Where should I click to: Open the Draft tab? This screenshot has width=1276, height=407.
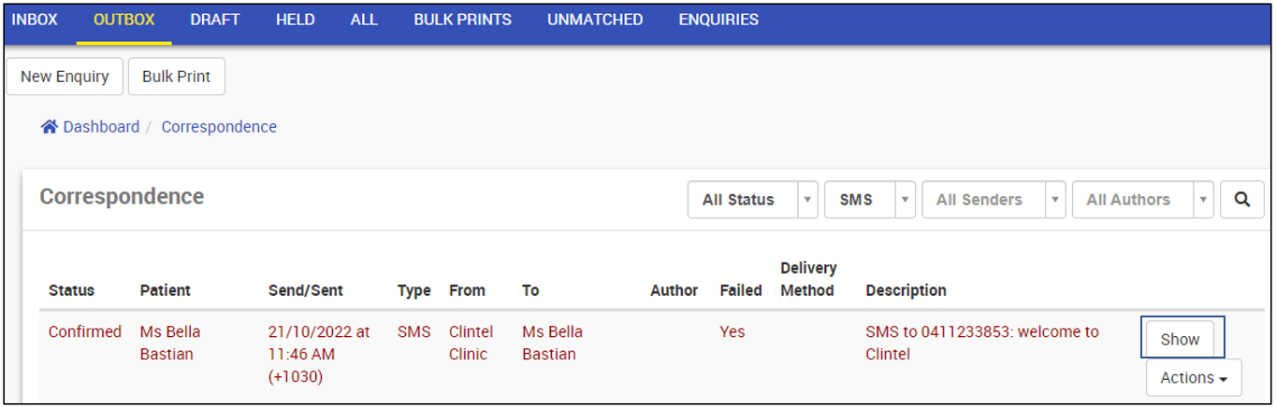coord(215,20)
